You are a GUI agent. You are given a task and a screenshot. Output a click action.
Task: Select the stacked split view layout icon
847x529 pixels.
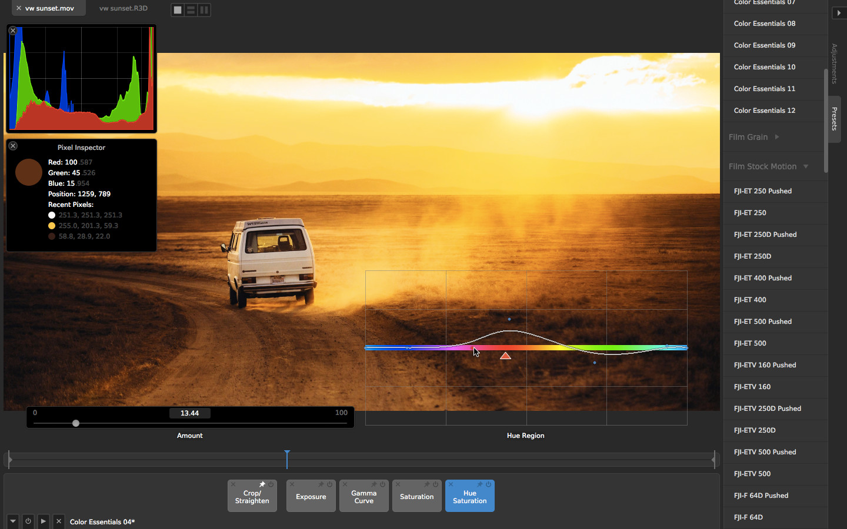click(x=191, y=10)
